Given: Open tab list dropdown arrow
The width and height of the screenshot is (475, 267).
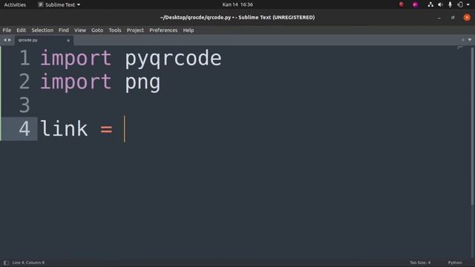Looking at the screenshot, I should (470, 40).
